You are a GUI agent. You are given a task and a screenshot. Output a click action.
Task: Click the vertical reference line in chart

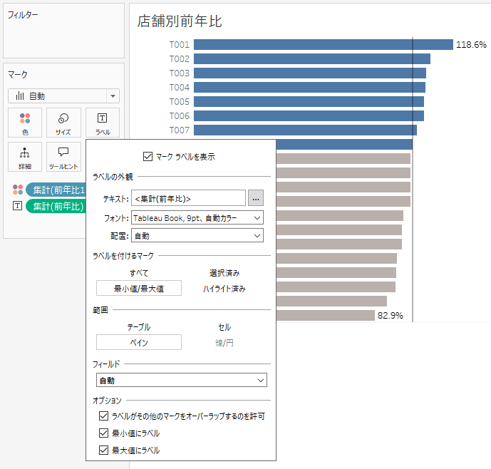pyautogui.click(x=413, y=179)
